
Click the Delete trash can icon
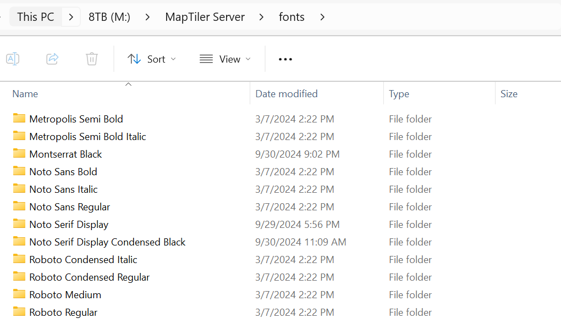click(x=92, y=59)
